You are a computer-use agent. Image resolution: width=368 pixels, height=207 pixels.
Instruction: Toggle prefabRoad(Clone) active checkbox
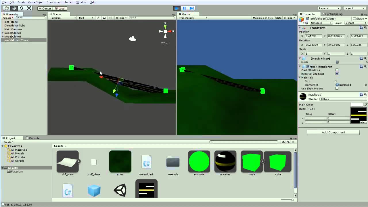point(307,19)
